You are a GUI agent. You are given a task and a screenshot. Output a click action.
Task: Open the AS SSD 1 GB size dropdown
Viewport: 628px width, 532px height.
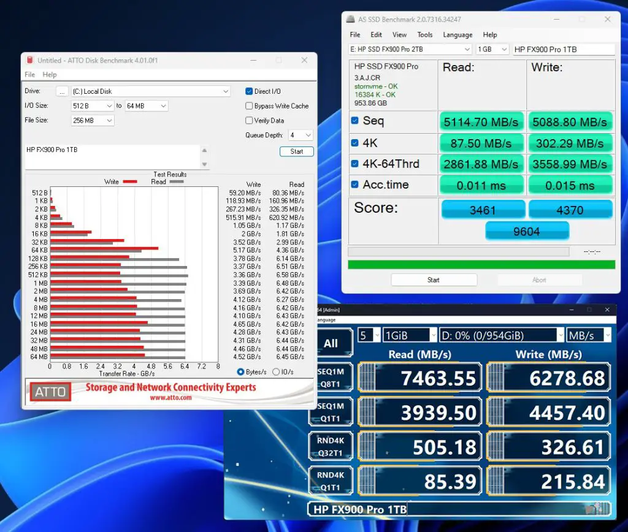click(492, 49)
